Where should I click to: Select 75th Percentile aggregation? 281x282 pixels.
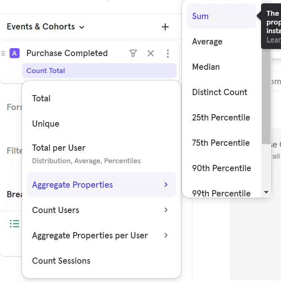tap(222, 143)
